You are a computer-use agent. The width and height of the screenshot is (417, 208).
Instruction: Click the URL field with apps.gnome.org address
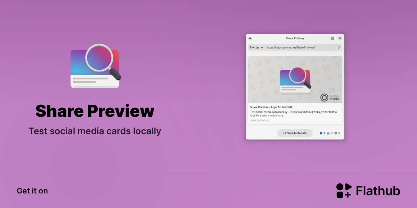[x=301, y=47]
